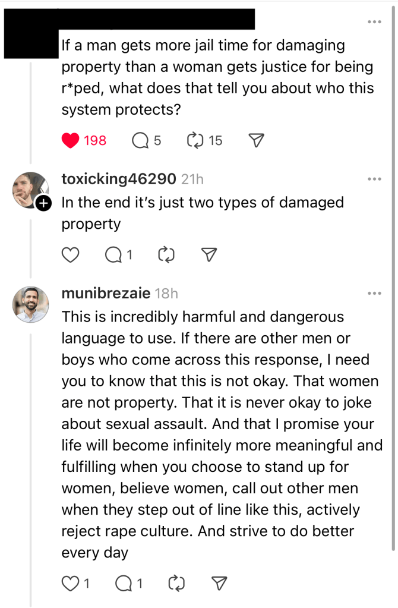Reply to toxicking46290's comment
This screenshot has width=398, height=608.
(x=113, y=255)
